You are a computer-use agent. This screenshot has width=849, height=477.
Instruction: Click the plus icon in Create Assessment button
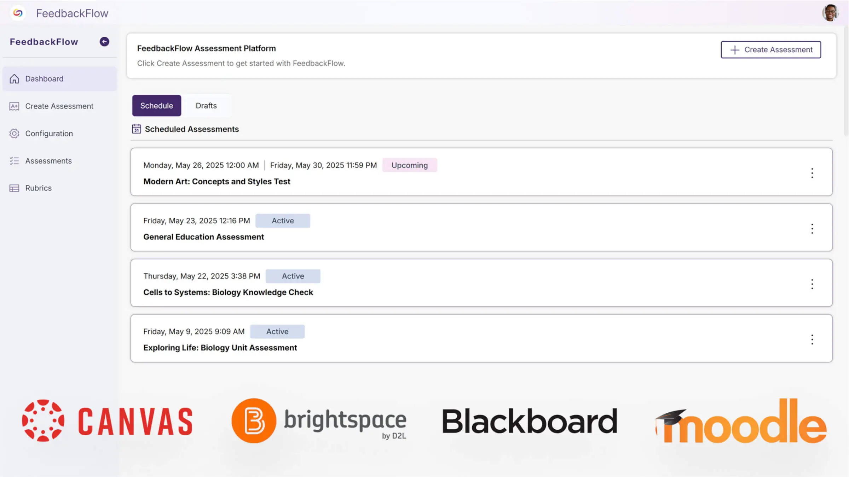point(735,50)
